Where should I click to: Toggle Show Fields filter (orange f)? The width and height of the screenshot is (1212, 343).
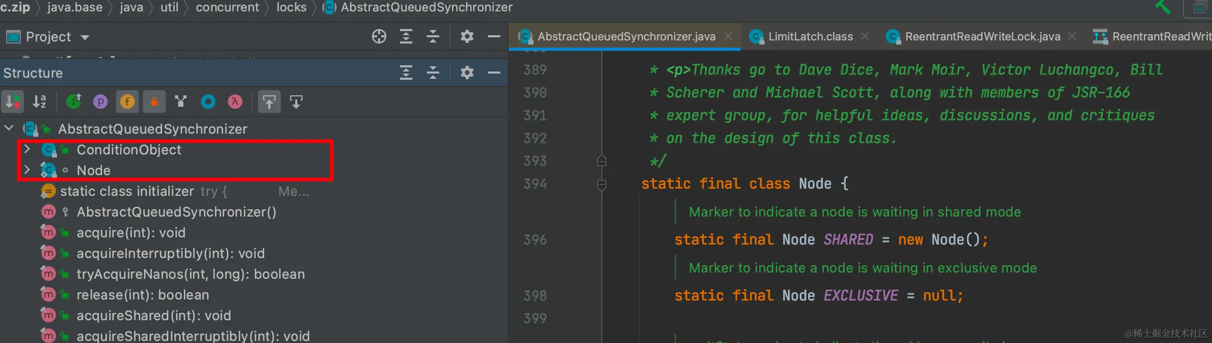[x=127, y=102]
